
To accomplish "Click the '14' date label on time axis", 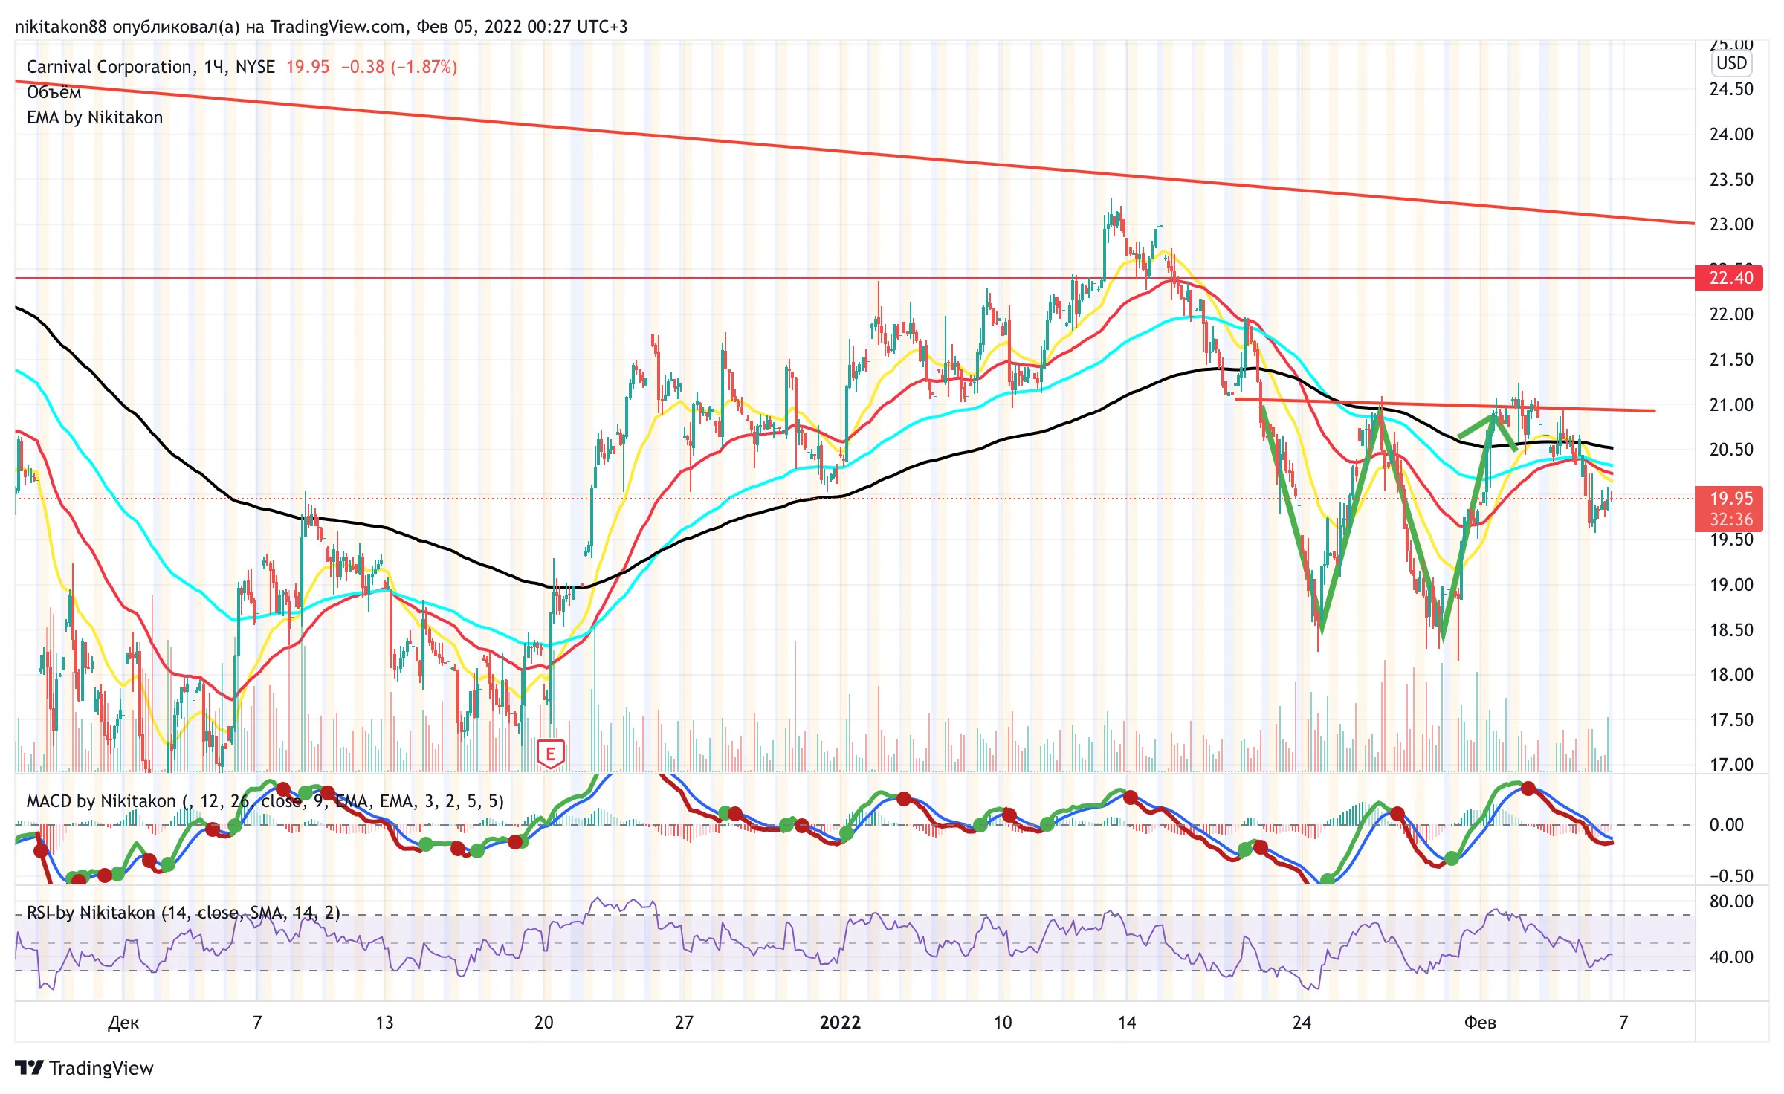I will tap(1127, 1023).
